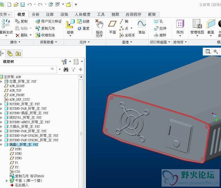Open 用户定义特征 user defined feature
This screenshot has height=188, width=221.
(49, 21)
